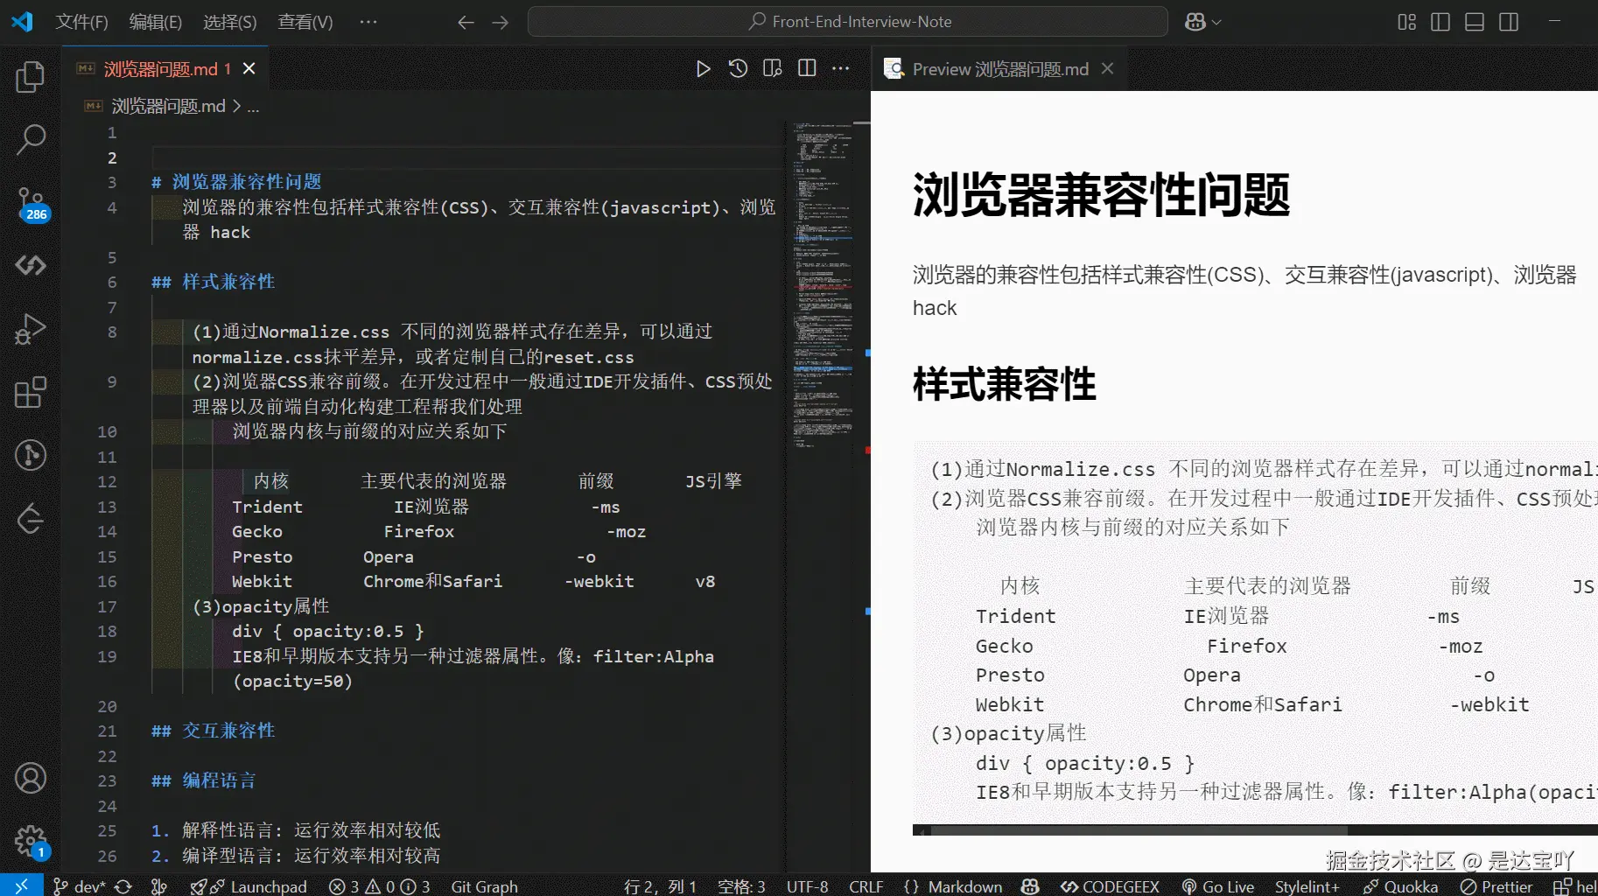Open the Extensions view
Image resolution: width=1598 pixels, height=896 pixels.
point(31,392)
